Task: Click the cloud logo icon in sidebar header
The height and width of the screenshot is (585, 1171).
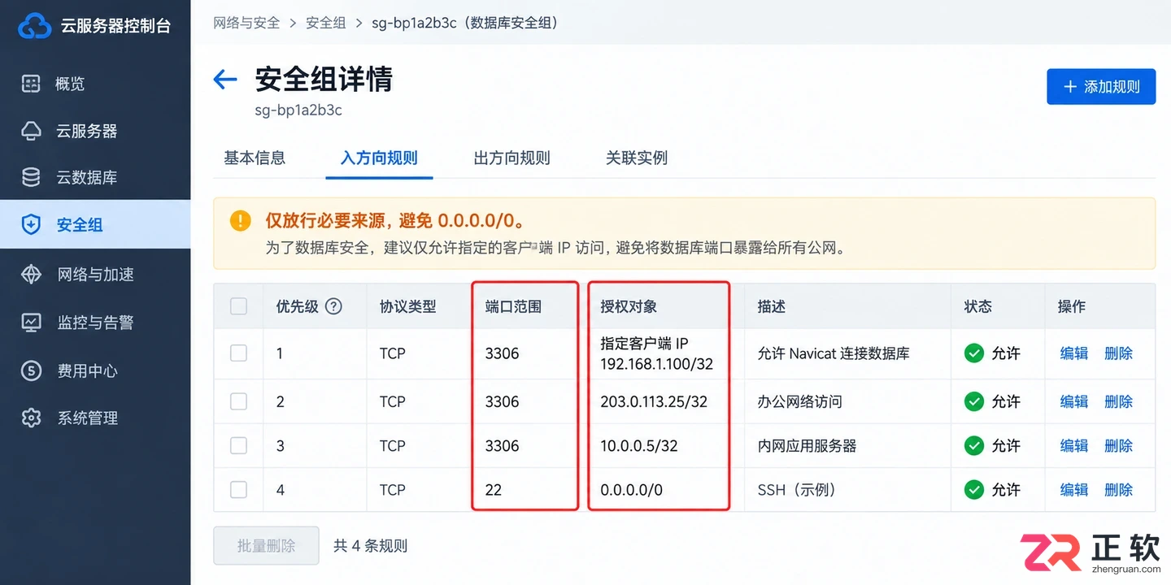Action: coord(34,26)
